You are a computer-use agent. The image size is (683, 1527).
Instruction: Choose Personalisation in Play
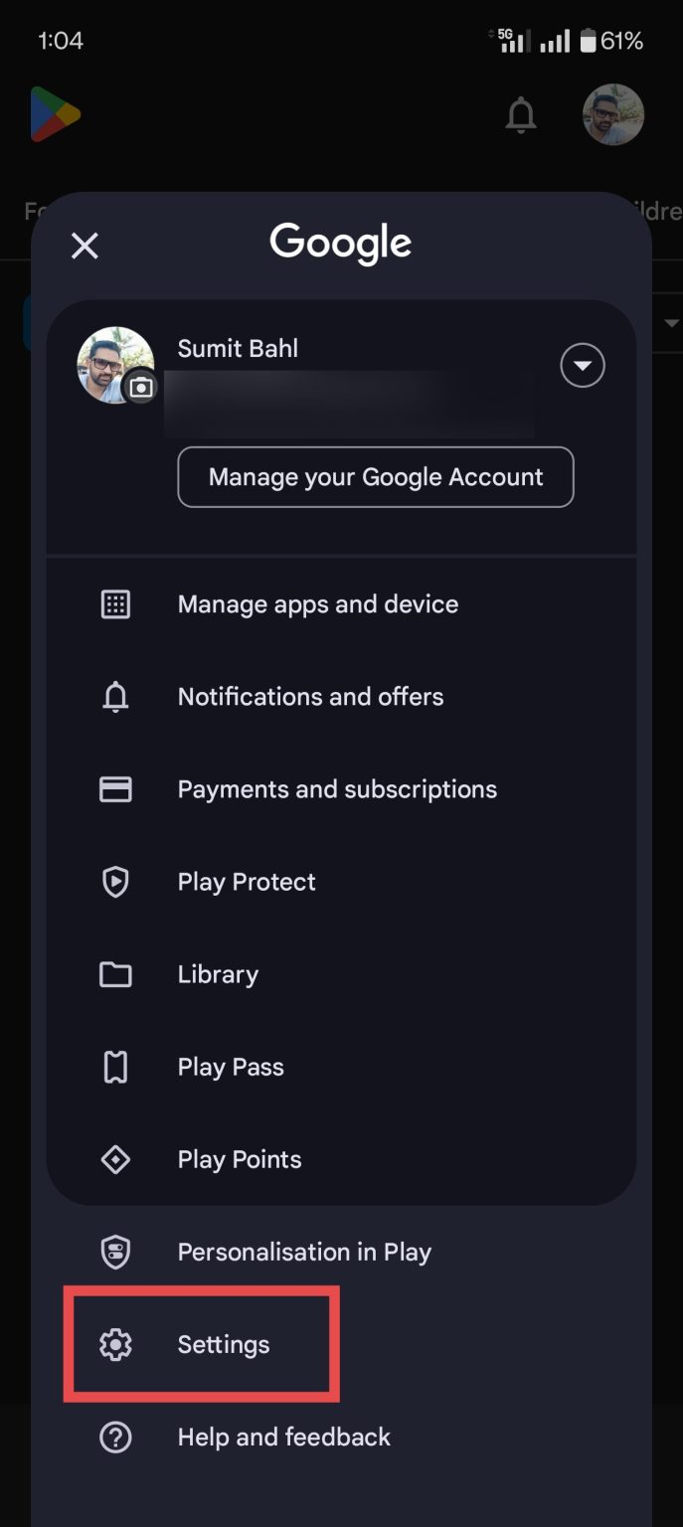point(304,1252)
